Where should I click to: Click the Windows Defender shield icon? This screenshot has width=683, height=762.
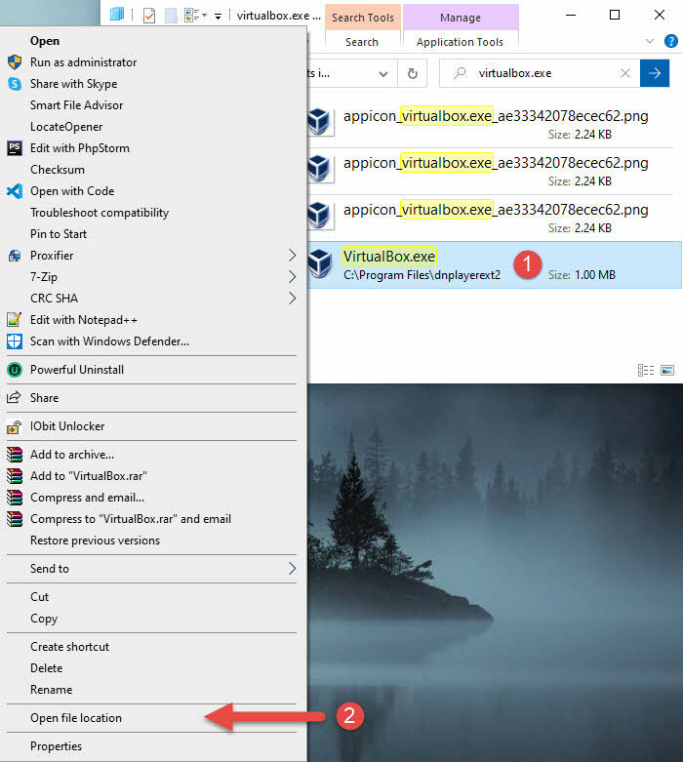click(x=15, y=341)
